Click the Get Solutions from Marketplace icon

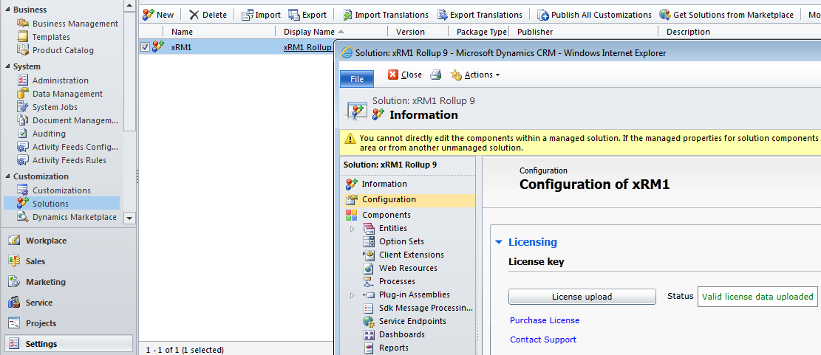point(665,15)
